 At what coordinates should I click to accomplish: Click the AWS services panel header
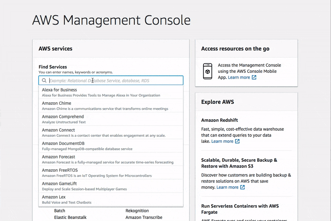pyautogui.click(x=55, y=48)
